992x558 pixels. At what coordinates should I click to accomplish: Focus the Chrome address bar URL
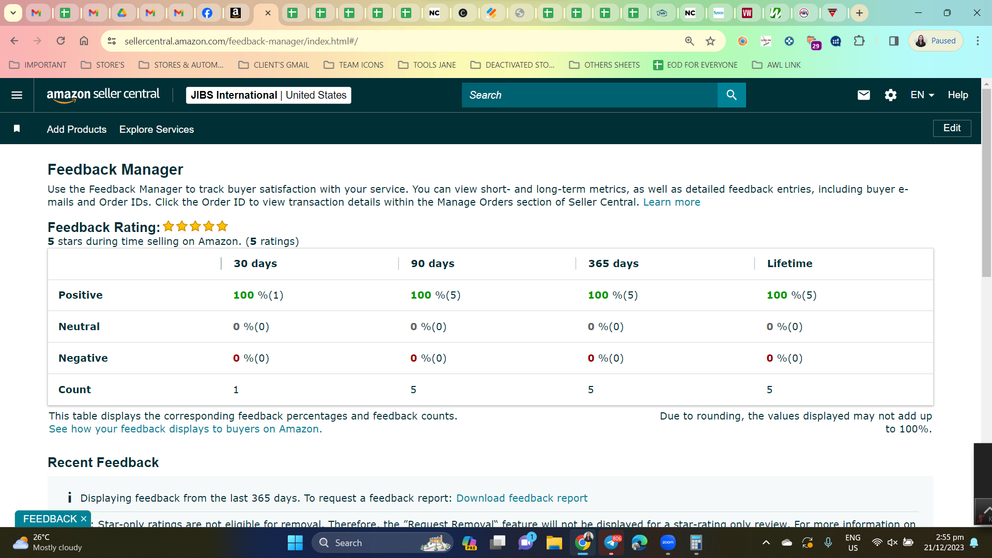pyautogui.click(x=241, y=41)
